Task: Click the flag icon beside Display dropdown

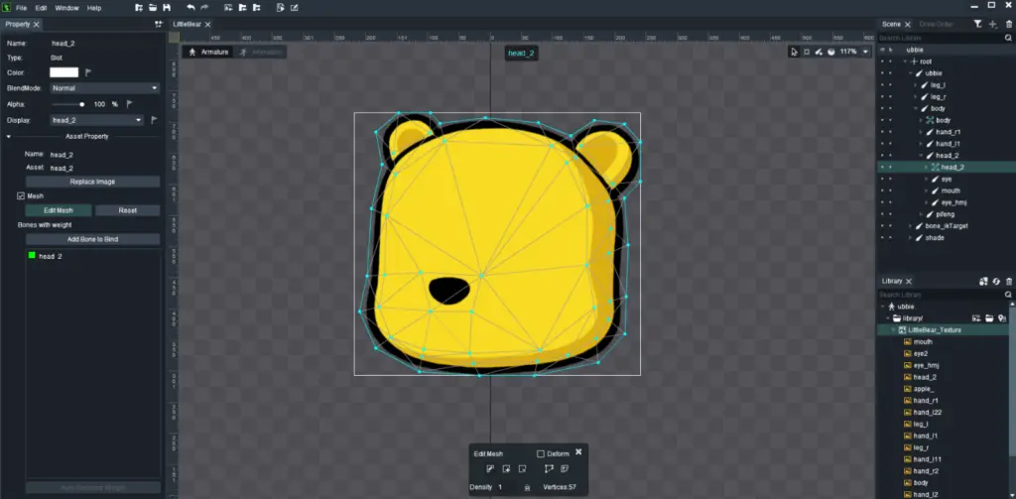Action: 154,120
